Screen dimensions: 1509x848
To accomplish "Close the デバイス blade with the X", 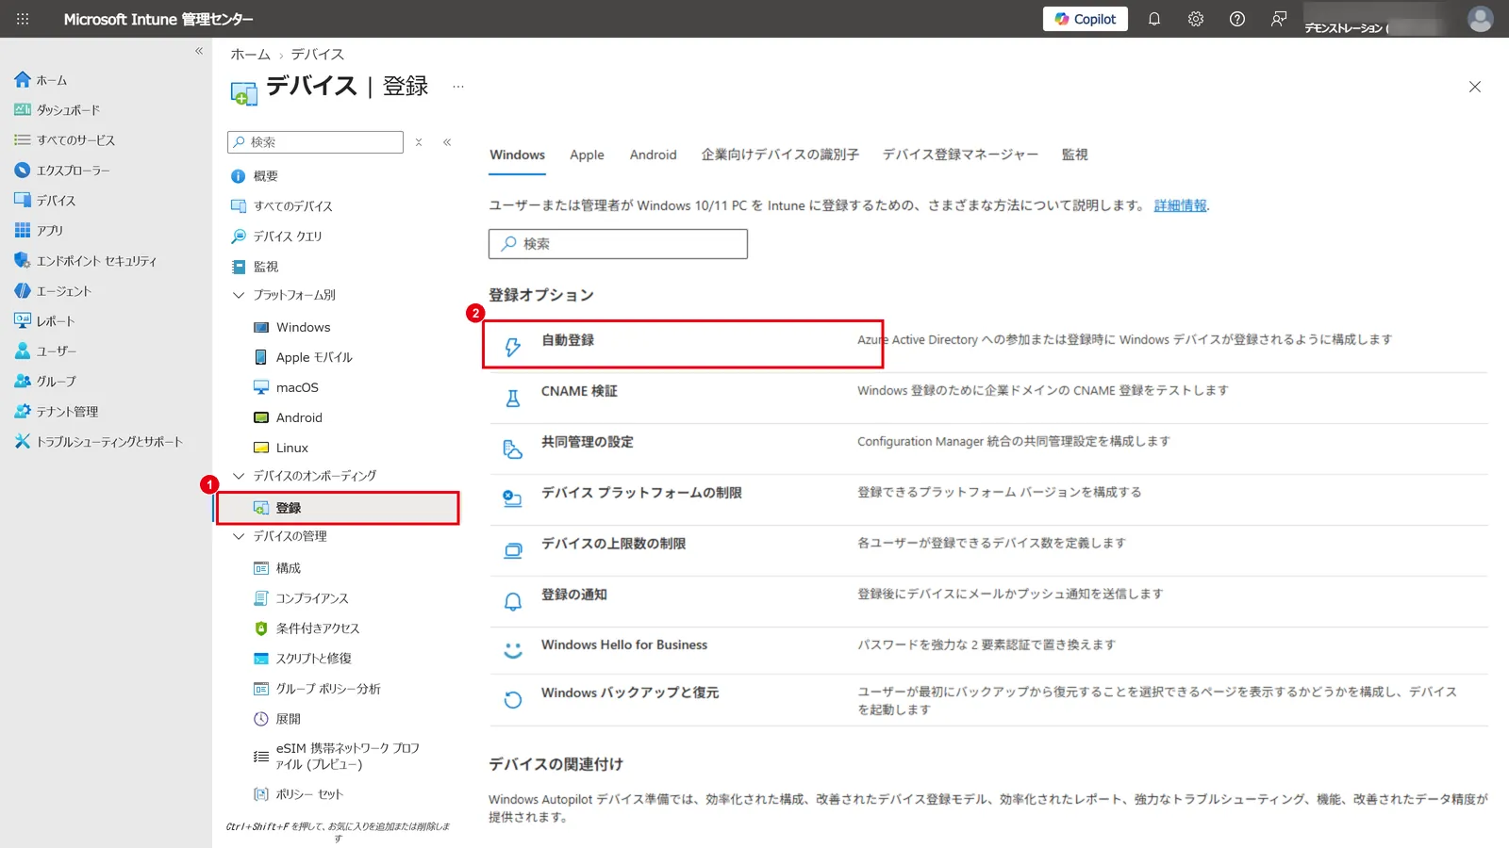I will click(x=1475, y=87).
